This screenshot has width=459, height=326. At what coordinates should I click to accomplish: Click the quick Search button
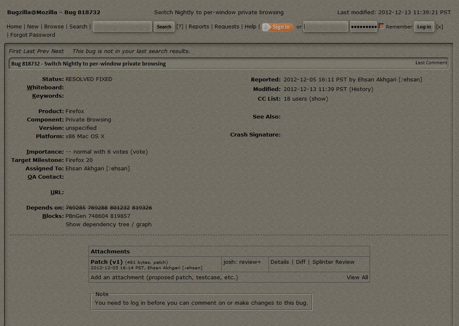[x=164, y=27]
